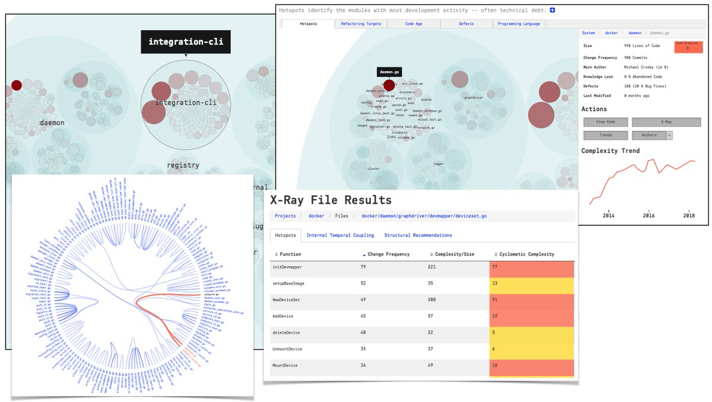
Task: Open the Programming Language tab
Action: (x=519, y=24)
